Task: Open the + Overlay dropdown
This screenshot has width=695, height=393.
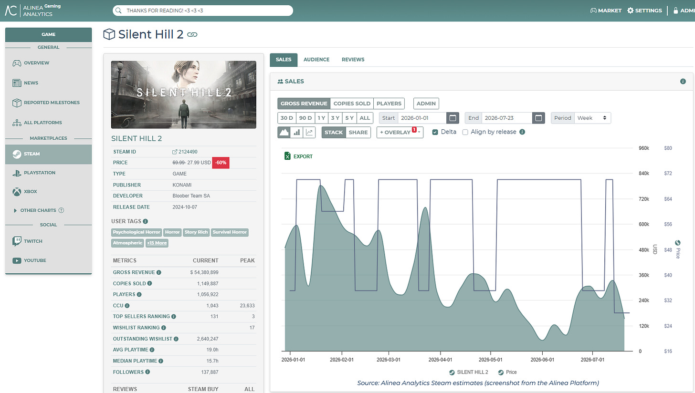Action: click(x=400, y=132)
